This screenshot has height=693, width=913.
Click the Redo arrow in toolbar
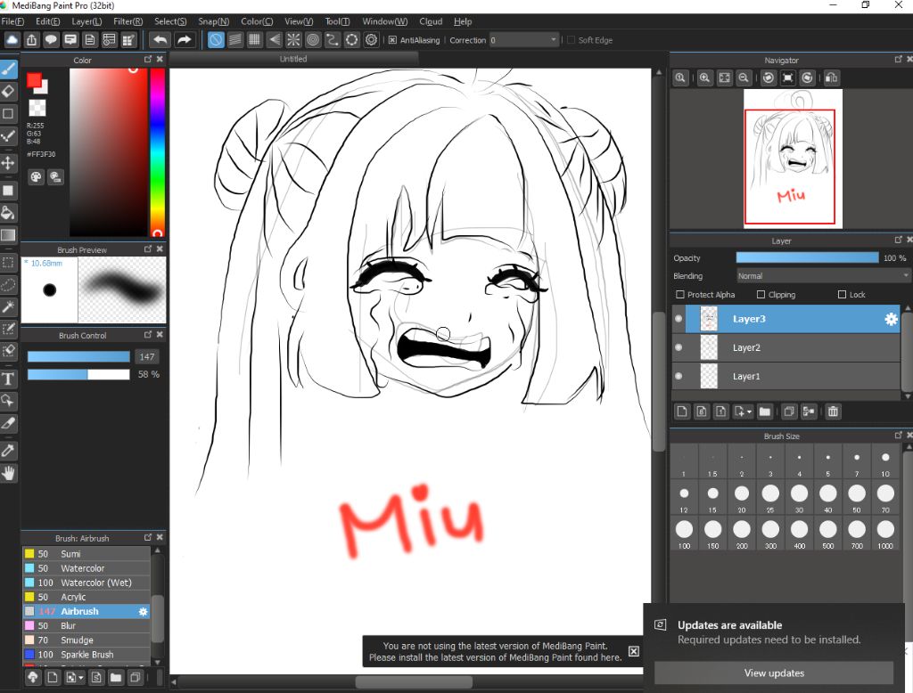184,39
